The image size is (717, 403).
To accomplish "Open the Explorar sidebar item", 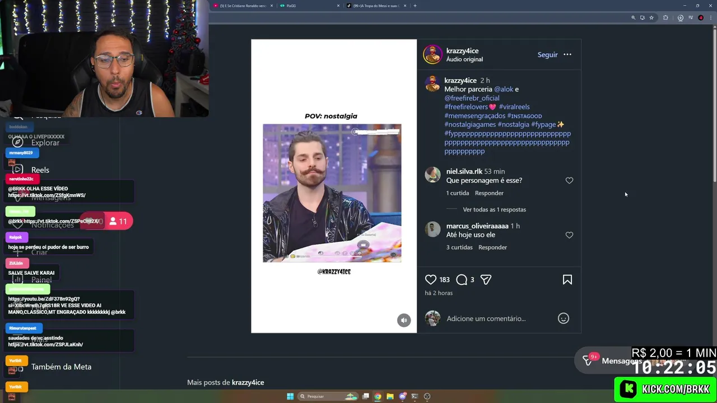I will (45, 143).
